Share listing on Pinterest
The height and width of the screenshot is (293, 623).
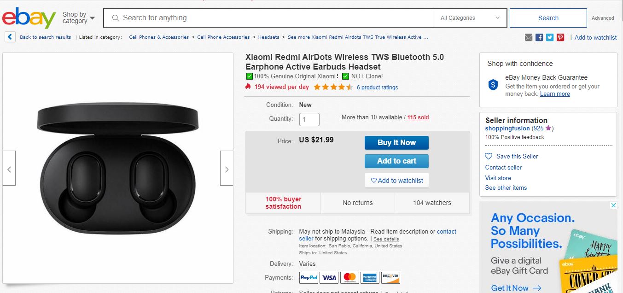click(x=560, y=37)
